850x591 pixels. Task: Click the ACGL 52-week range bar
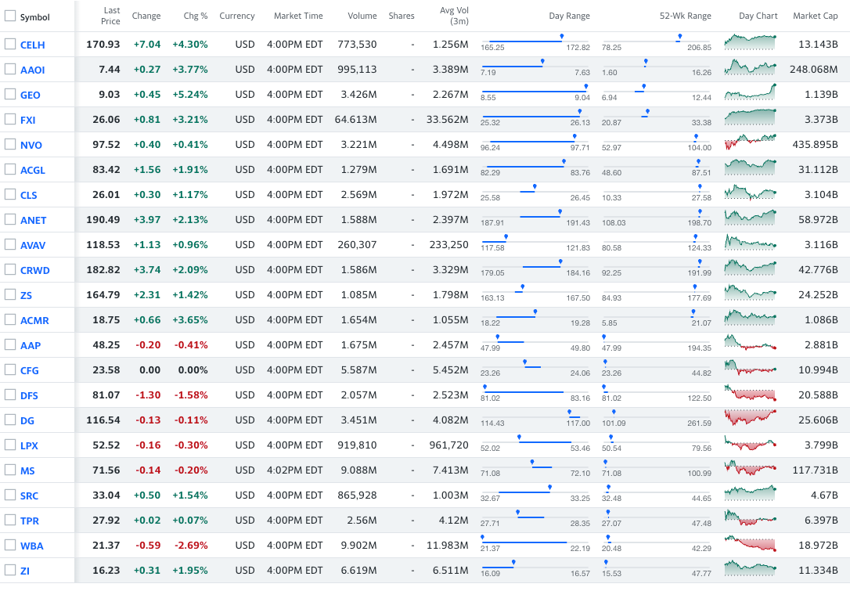point(657,167)
